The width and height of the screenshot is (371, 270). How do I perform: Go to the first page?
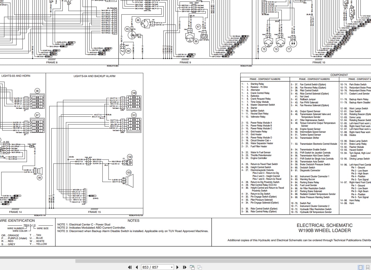(x=130, y=267)
